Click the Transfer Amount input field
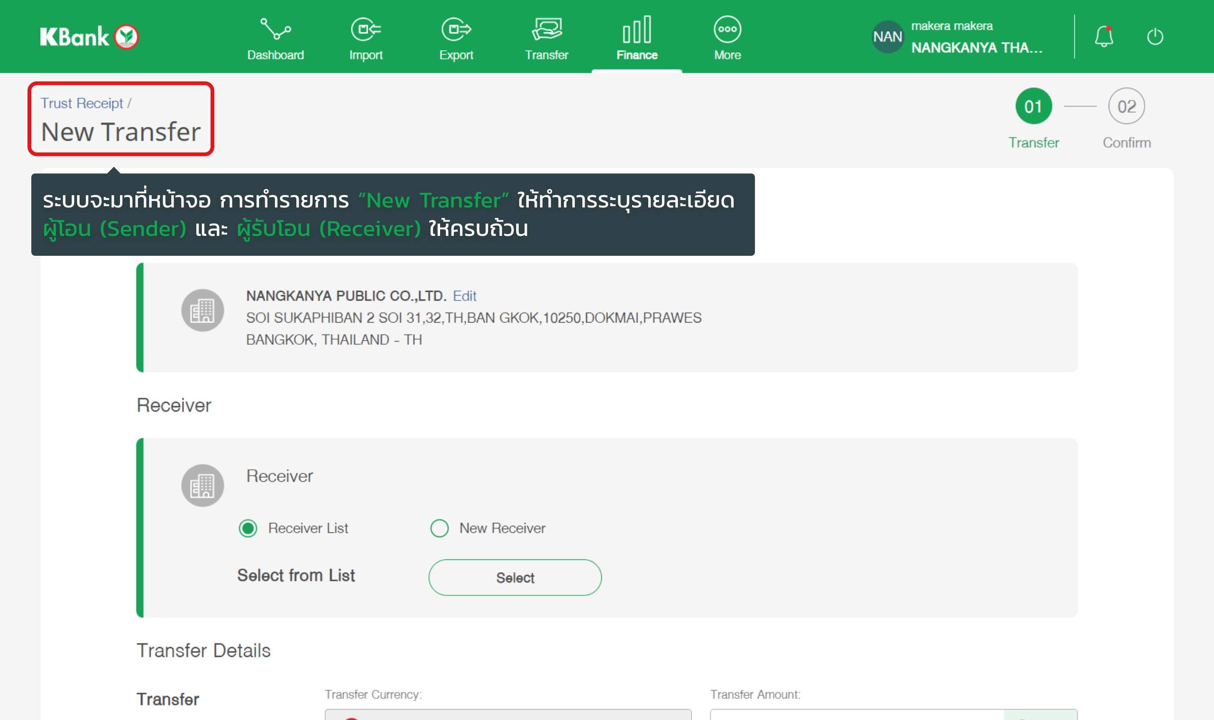The height and width of the screenshot is (720, 1214). coord(856,715)
